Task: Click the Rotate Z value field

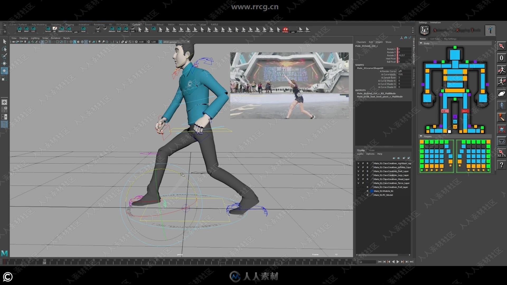Action: coord(405,55)
